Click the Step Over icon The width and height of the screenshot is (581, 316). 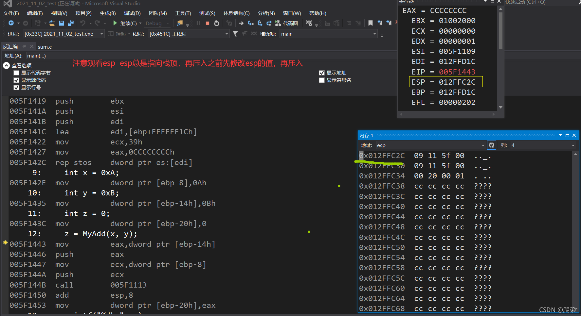click(x=260, y=23)
